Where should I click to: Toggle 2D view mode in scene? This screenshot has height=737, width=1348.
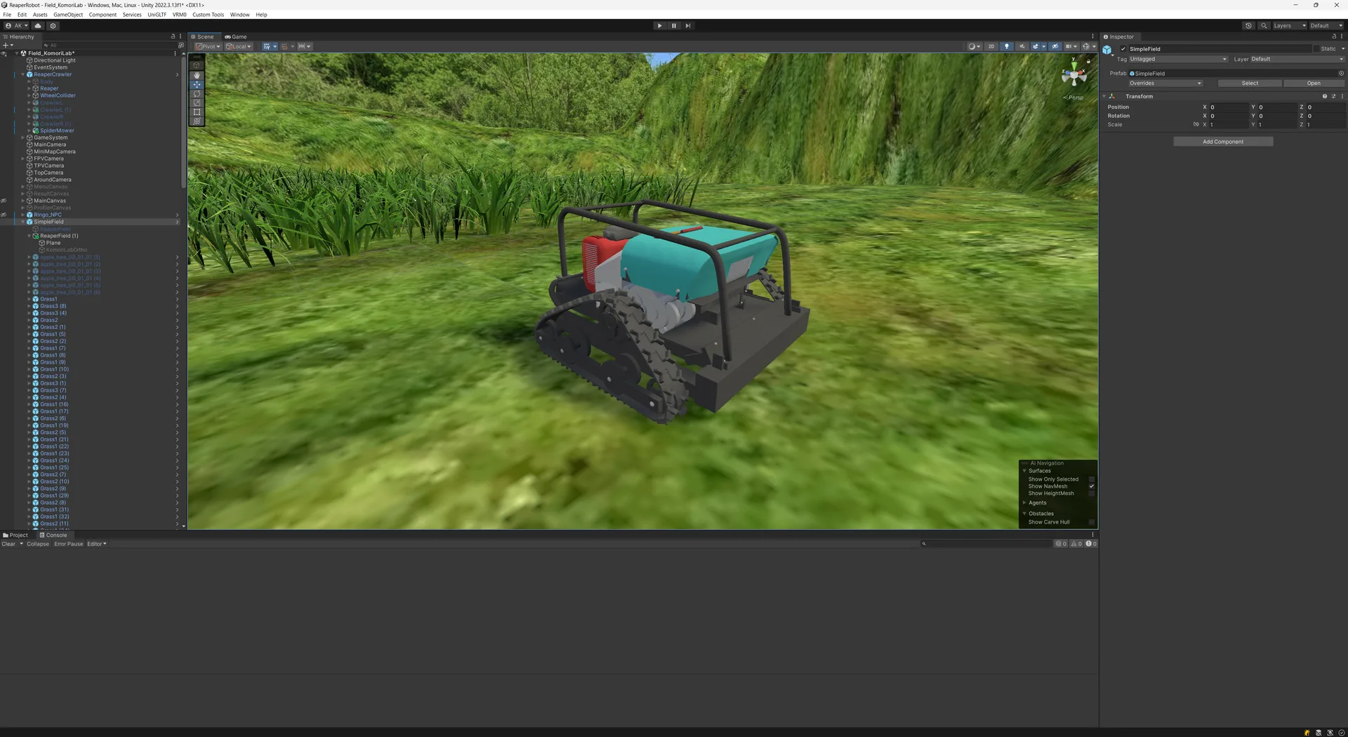point(991,46)
